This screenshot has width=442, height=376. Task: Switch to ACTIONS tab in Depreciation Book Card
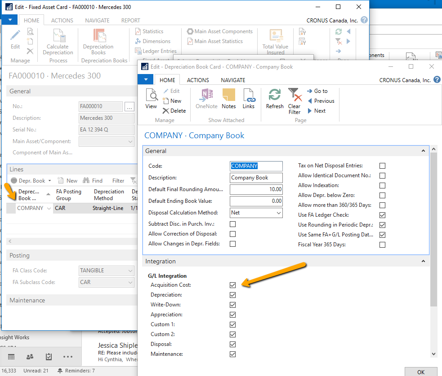[198, 80]
